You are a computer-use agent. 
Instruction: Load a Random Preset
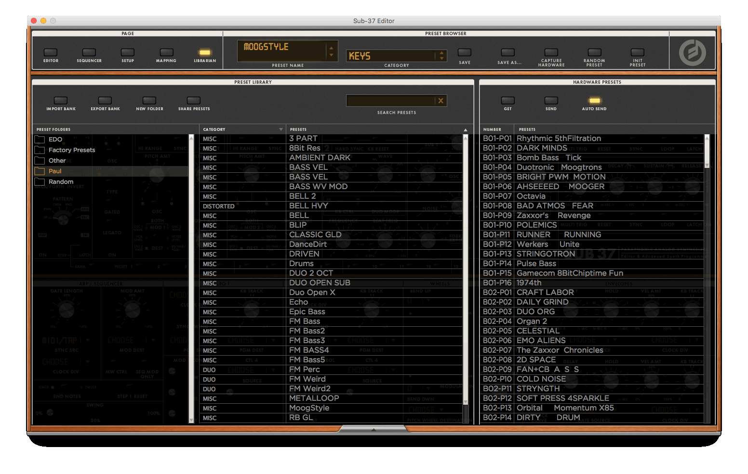[594, 52]
